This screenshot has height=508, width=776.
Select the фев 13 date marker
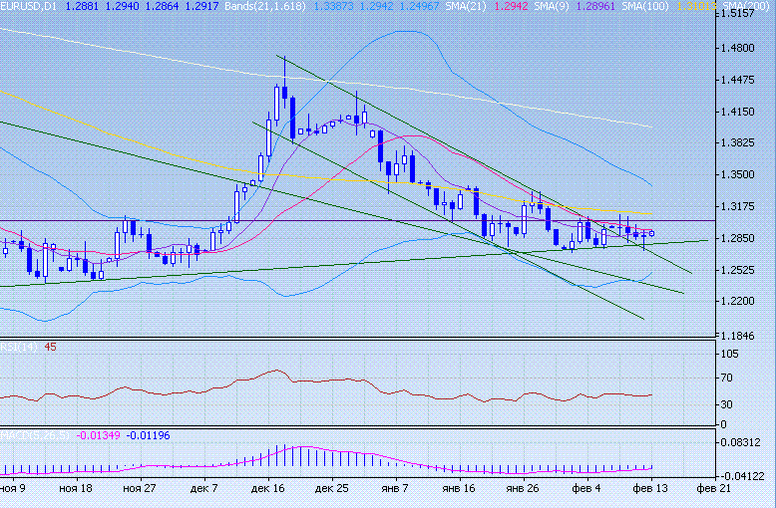(x=651, y=489)
